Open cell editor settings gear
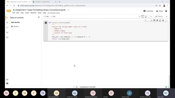 [157, 20]
